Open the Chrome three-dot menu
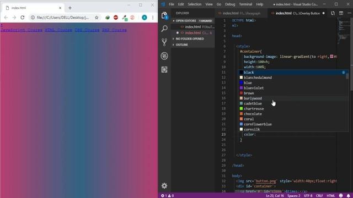Image resolution: width=353 pixels, height=198 pixels. coord(153,17)
